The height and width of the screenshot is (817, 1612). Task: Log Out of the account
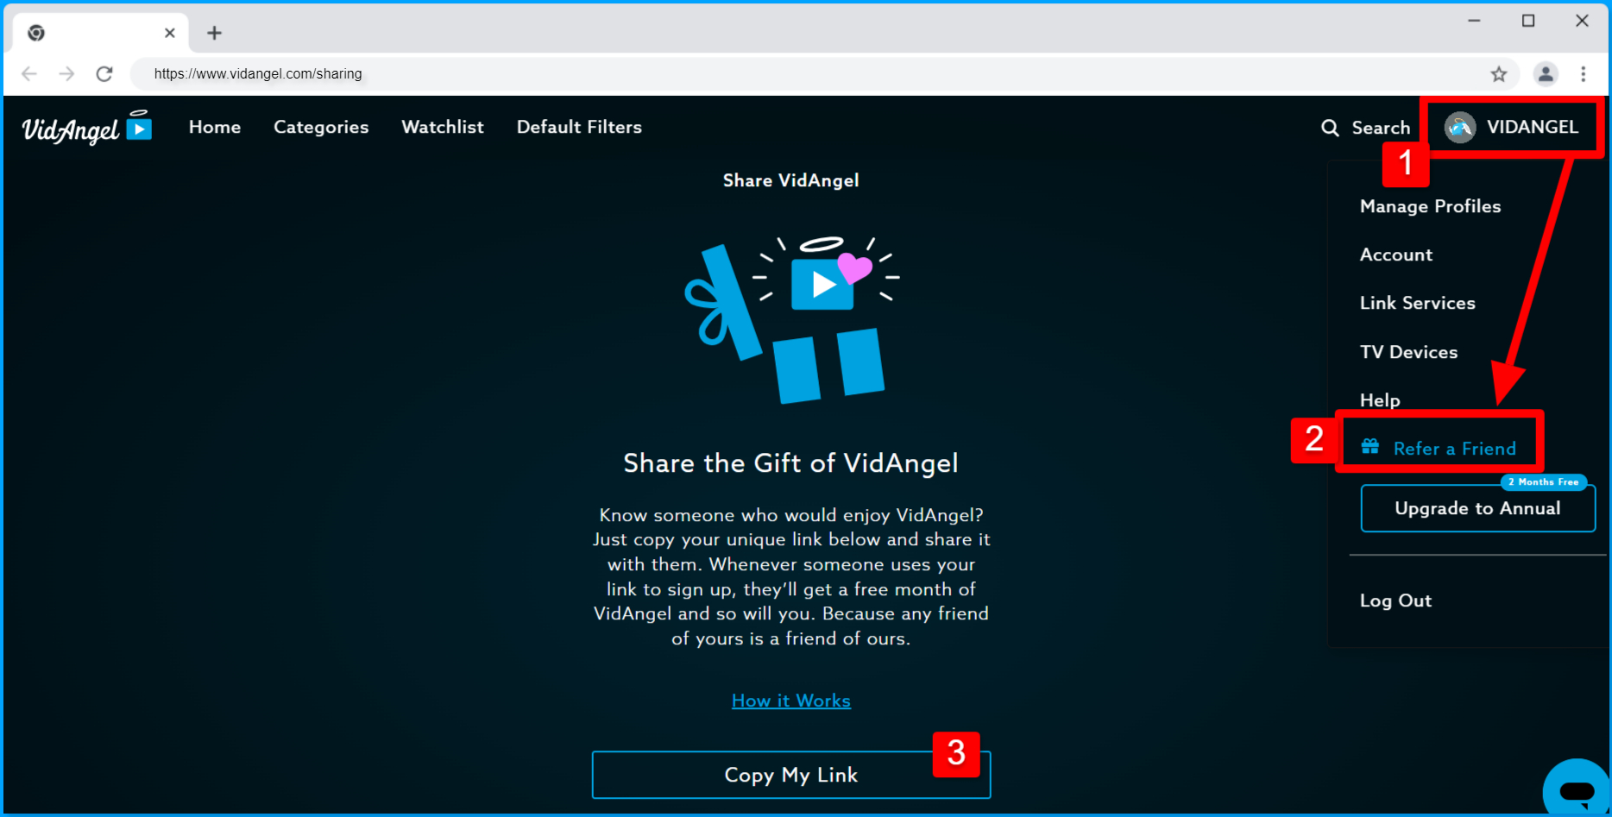(x=1395, y=600)
